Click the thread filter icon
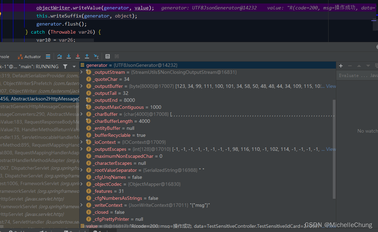This screenshot has width=378, height=232. tap(66, 66)
